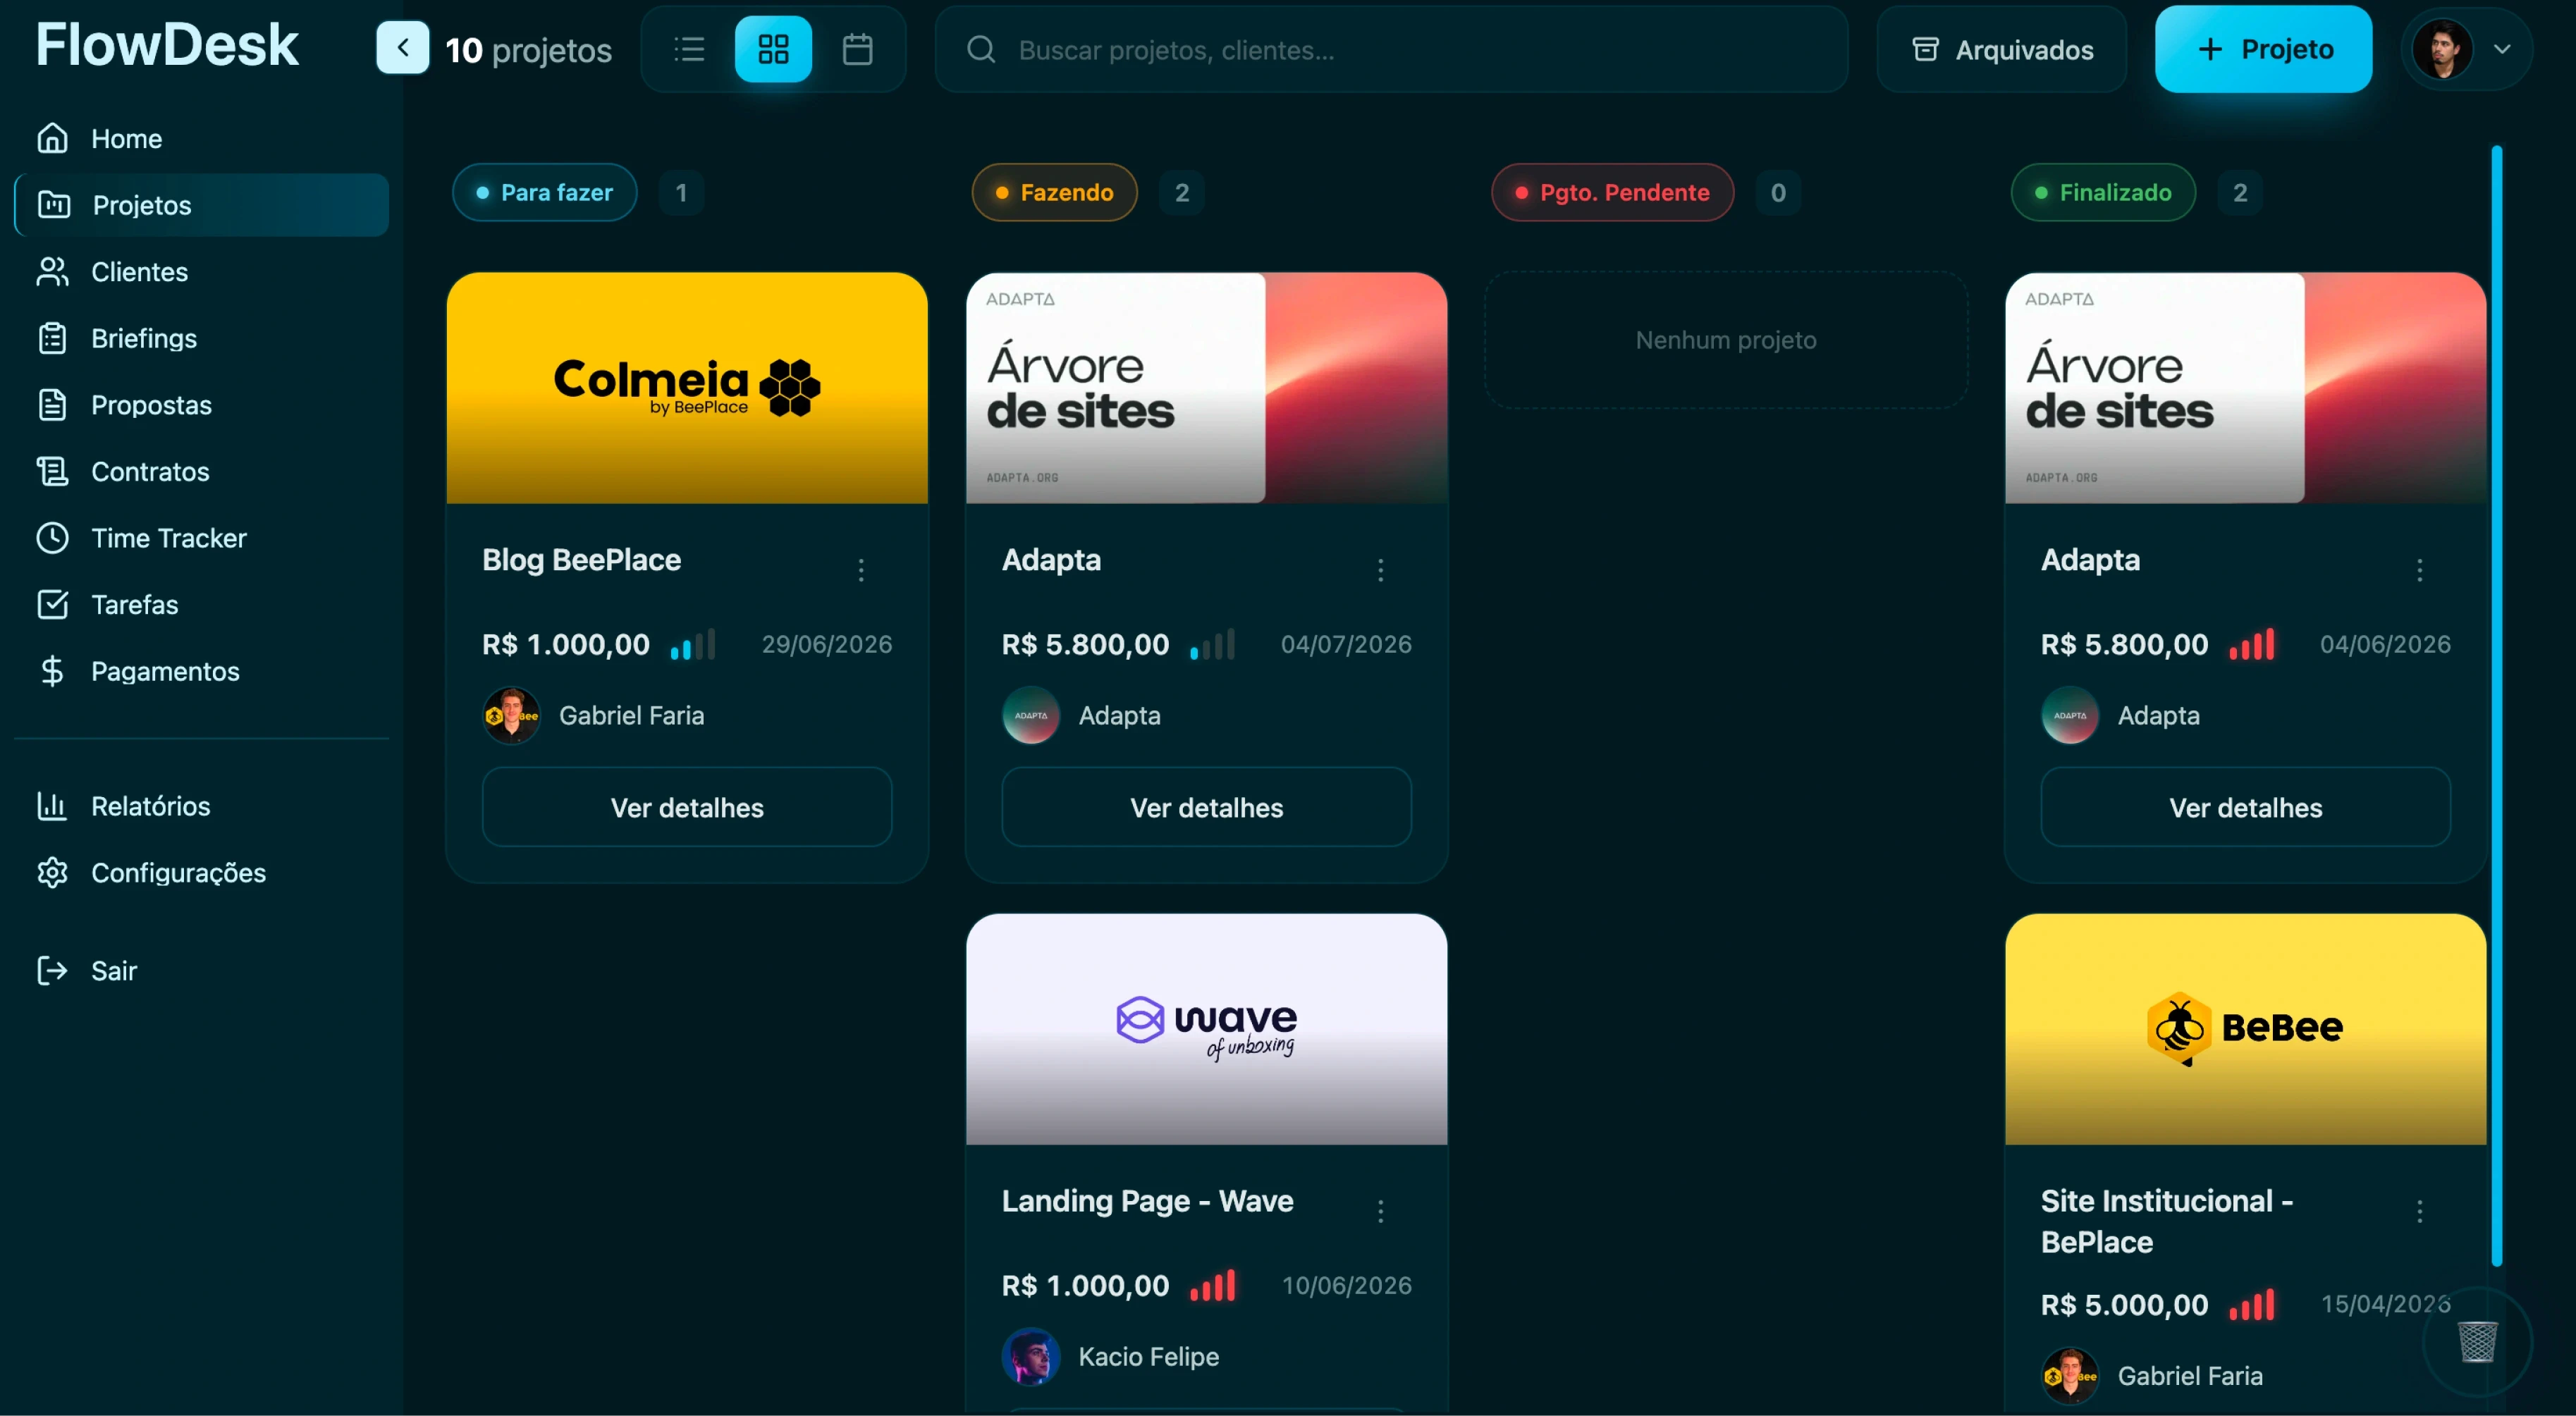Click the user avatar photo
This screenshot has width=2576, height=1416.
(x=2442, y=49)
